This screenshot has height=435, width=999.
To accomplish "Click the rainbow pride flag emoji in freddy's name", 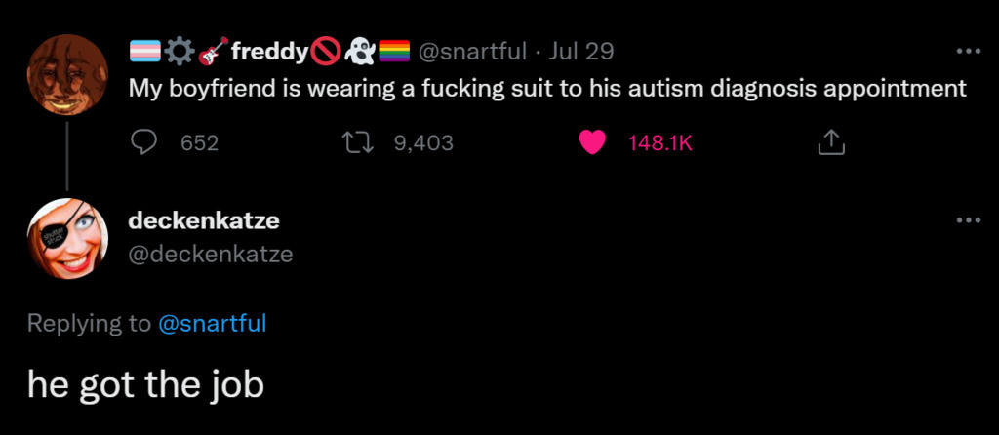I will (x=393, y=51).
